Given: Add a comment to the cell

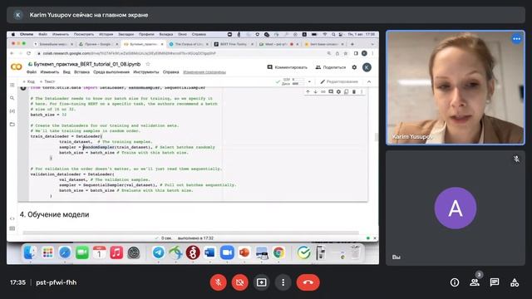Looking at the screenshot, I should click(x=331, y=91).
